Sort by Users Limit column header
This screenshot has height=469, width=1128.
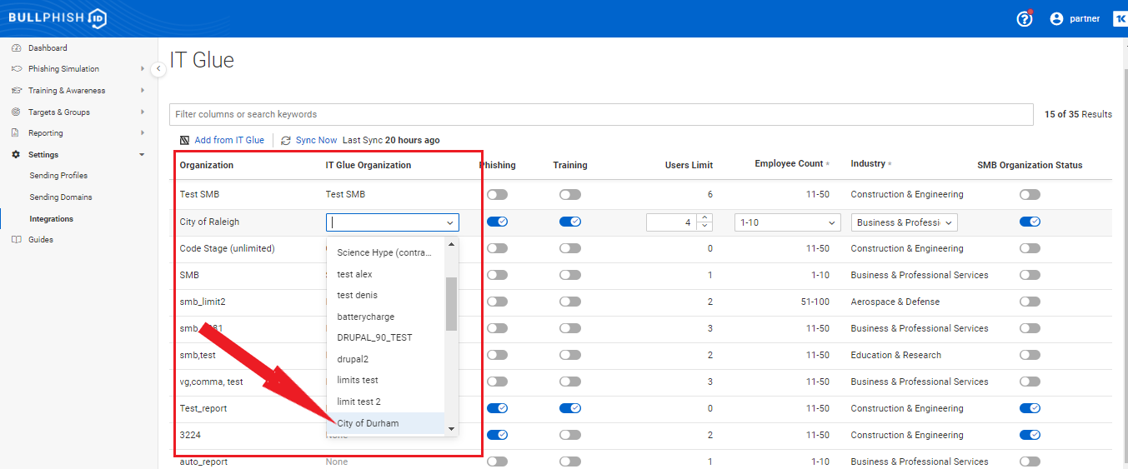pos(689,166)
